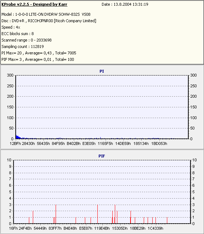The width and height of the screenshot is (204, 234).
Task: Click the PIF chart x-axis label 119E4Bh
Action: (x=102, y=228)
